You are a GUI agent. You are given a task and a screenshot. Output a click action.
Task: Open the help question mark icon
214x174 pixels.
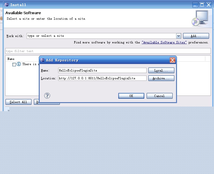pyautogui.click(x=47, y=96)
